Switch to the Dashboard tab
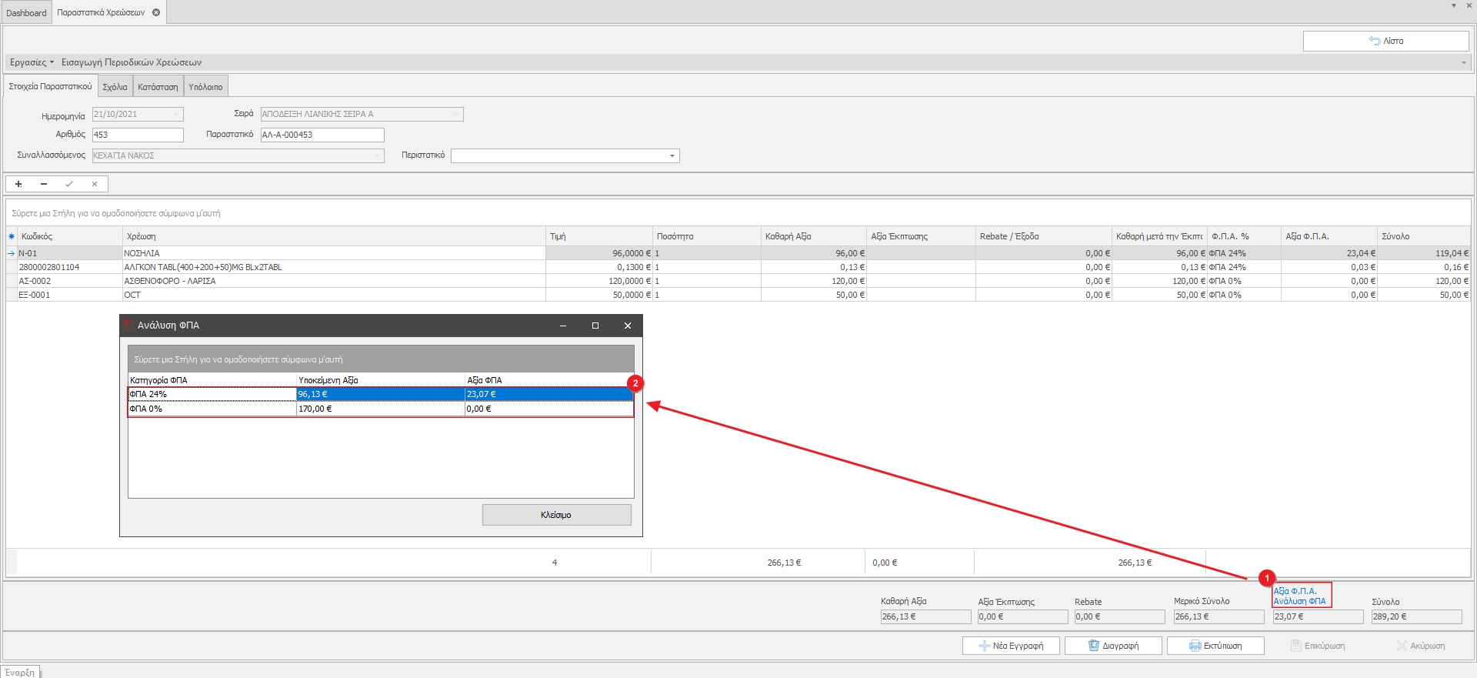 26,12
